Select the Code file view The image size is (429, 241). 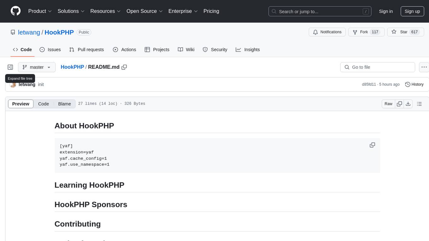pos(44,104)
